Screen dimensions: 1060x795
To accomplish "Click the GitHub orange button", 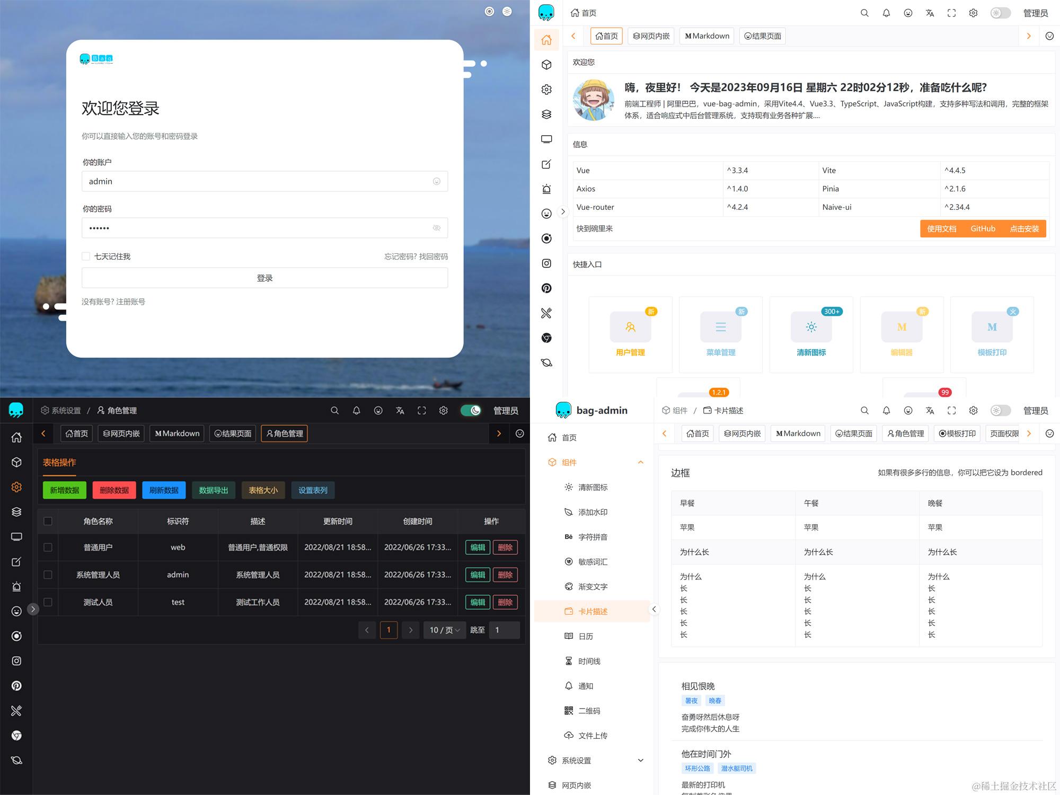I will [983, 228].
